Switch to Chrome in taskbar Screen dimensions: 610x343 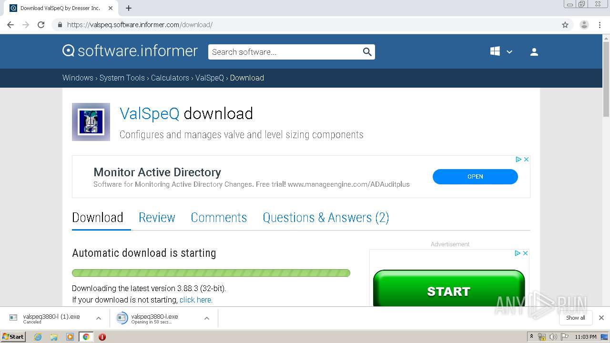pos(86,337)
